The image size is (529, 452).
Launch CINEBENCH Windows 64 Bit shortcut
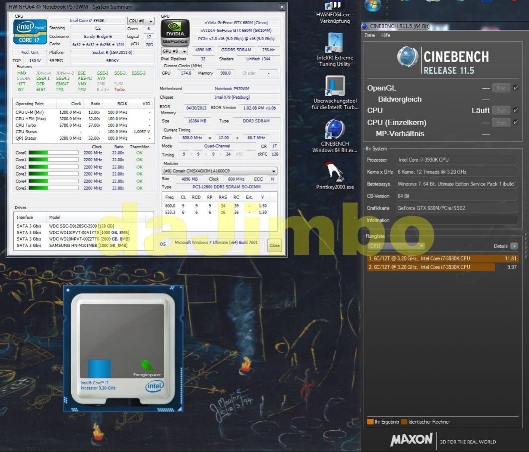tap(335, 136)
